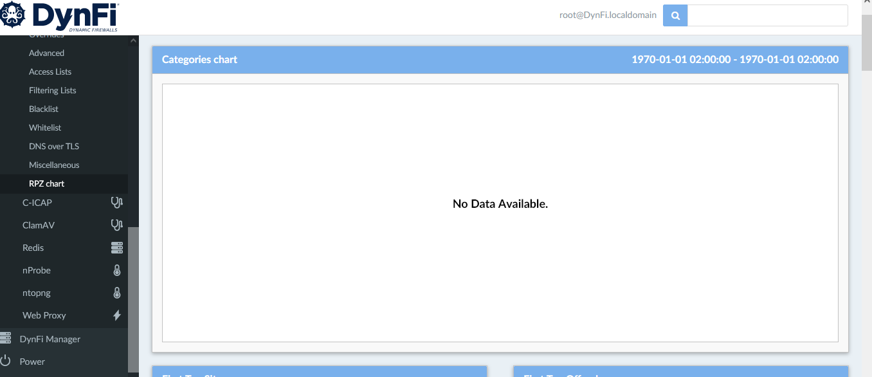Open DNS over TLS settings
The width and height of the screenshot is (872, 377).
pyautogui.click(x=54, y=146)
